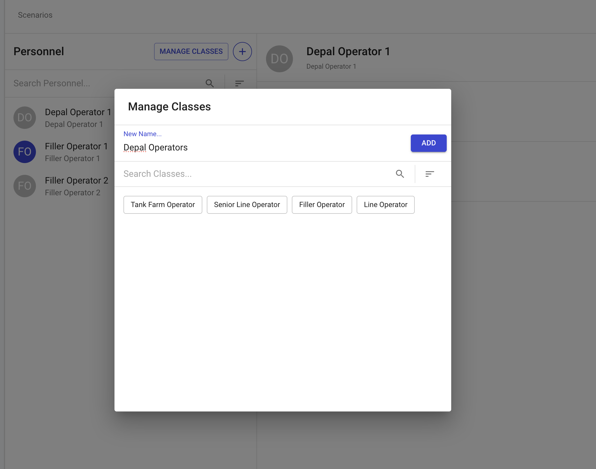Image resolution: width=596 pixels, height=469 pixels.
Task: Click the Search Classes input field
Action: (253, 174)
